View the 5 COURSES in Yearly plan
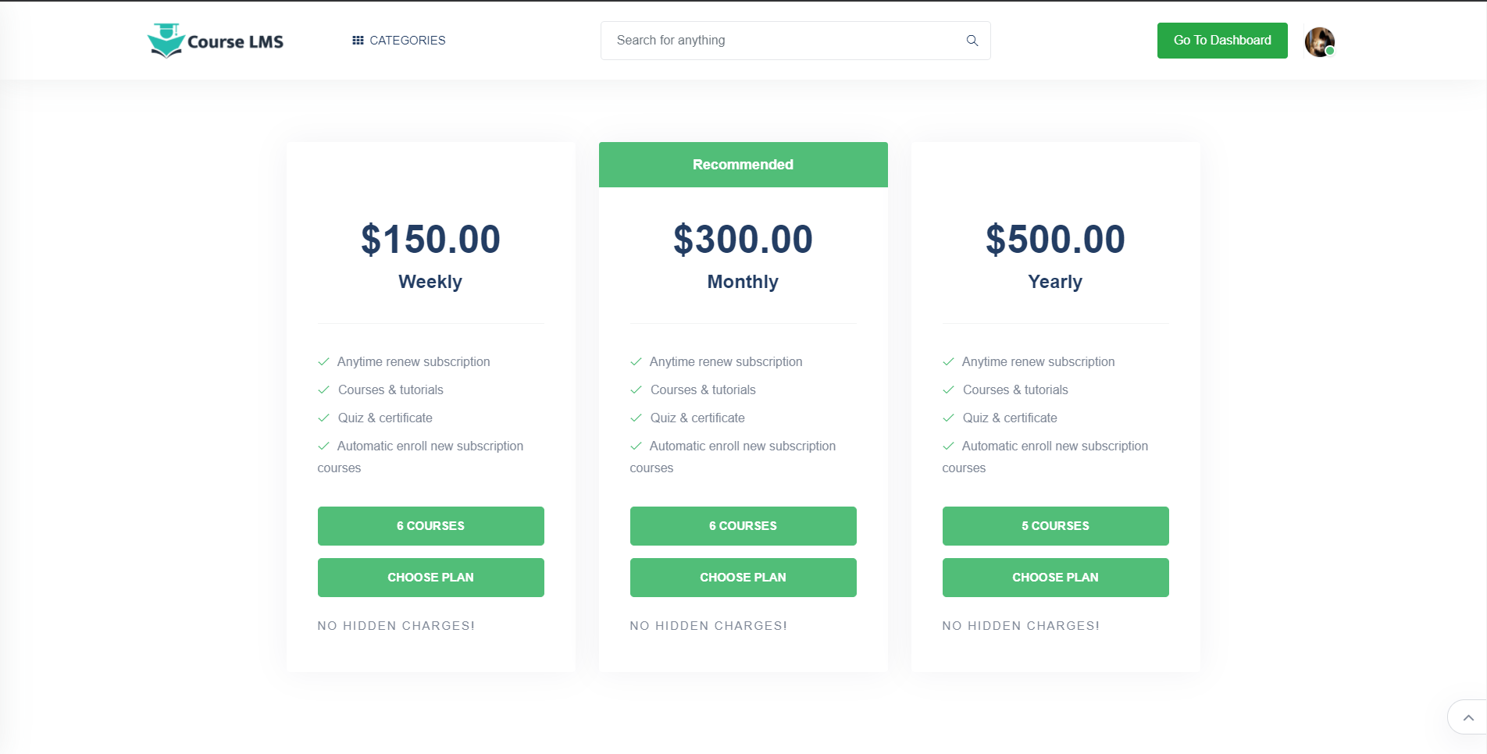1487x754 pixels. pyautogui.click(x=1055, y=526)
